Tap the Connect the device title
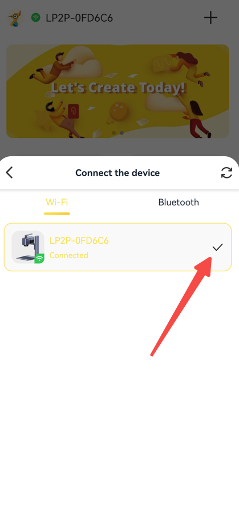This screenshot has height=515, width=239. point(118,173)
